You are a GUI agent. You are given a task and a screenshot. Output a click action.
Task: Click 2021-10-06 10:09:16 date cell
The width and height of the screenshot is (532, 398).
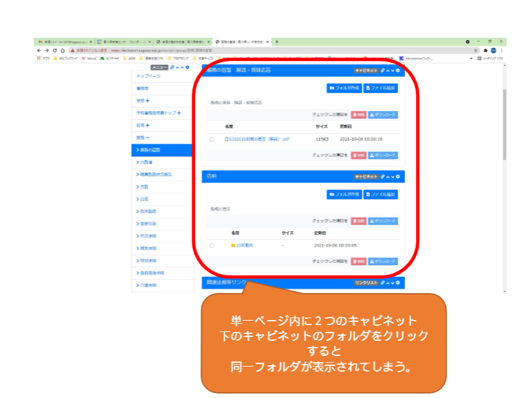point(361,139)
